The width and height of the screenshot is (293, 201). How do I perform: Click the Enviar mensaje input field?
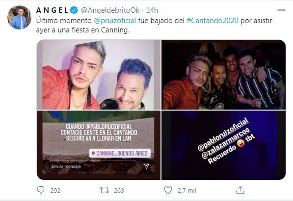pyautogui.click(x=93, y=166)
